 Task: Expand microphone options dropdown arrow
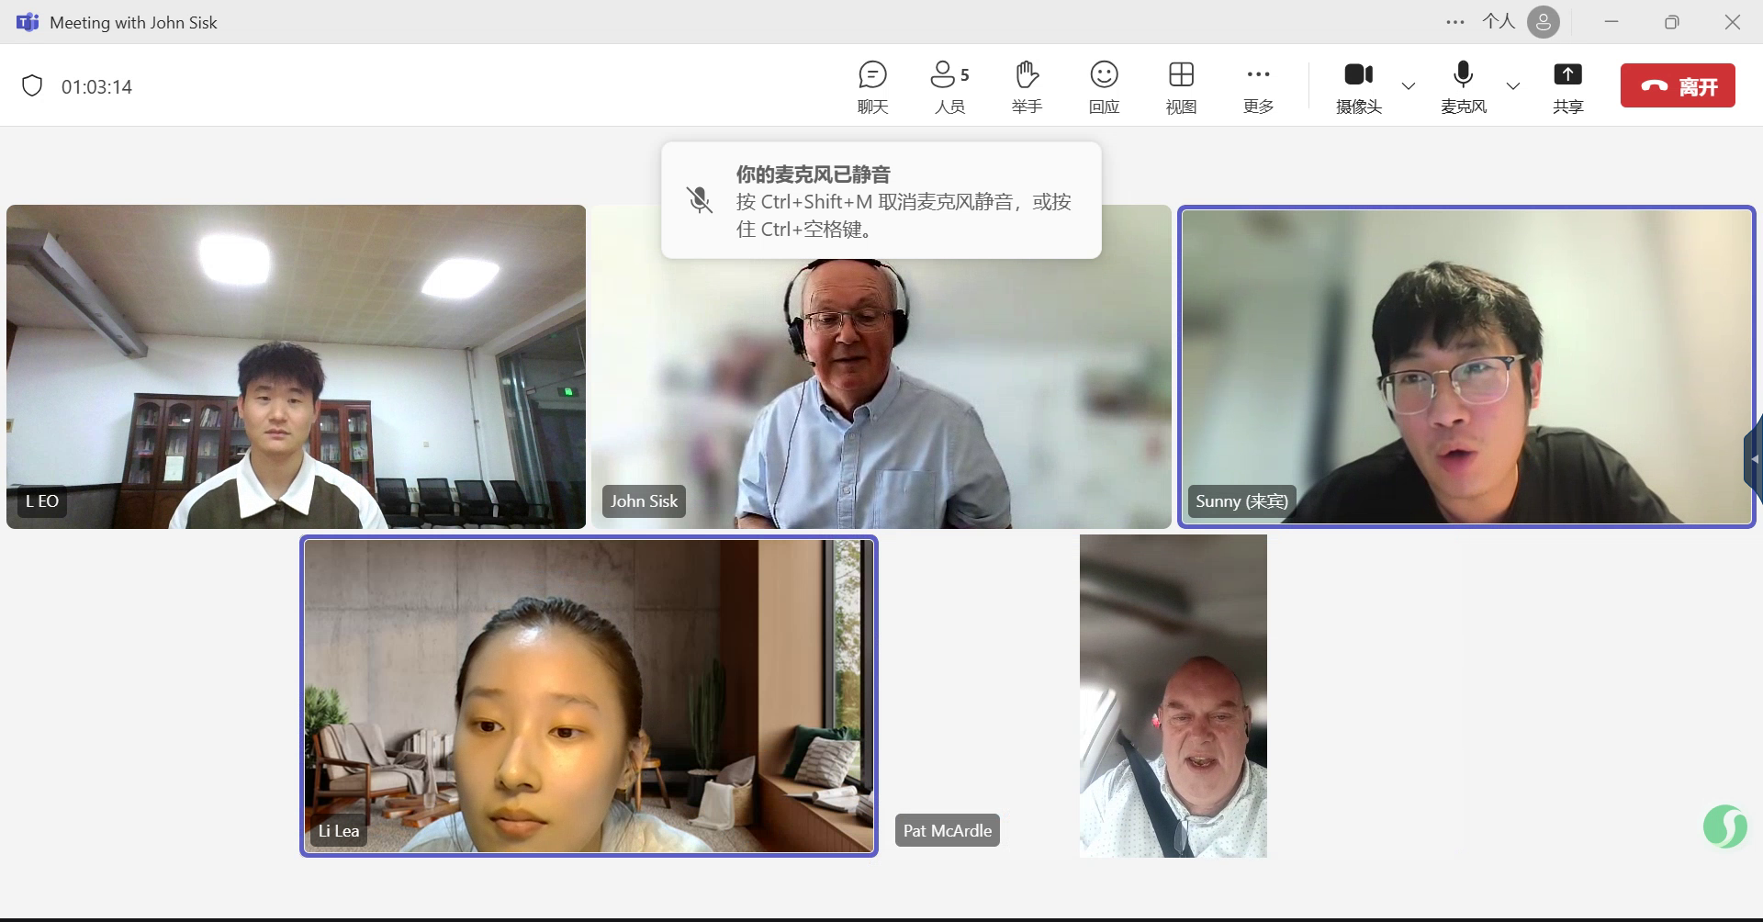click(1513, 86)
